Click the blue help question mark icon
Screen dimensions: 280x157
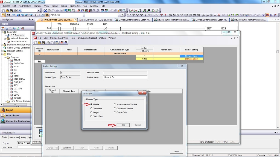[x=20, y=11]
